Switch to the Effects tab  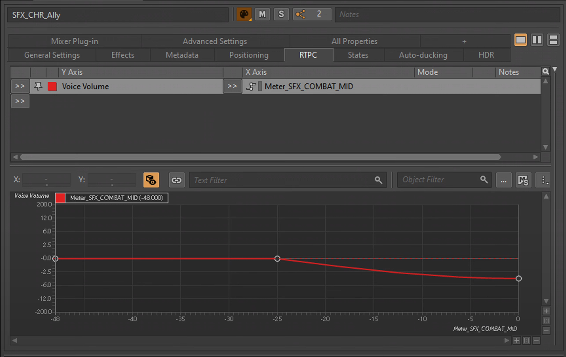[x=123, y=55]
